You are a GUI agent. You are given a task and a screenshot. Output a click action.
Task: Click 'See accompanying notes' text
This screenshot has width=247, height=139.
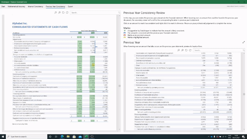20,124
